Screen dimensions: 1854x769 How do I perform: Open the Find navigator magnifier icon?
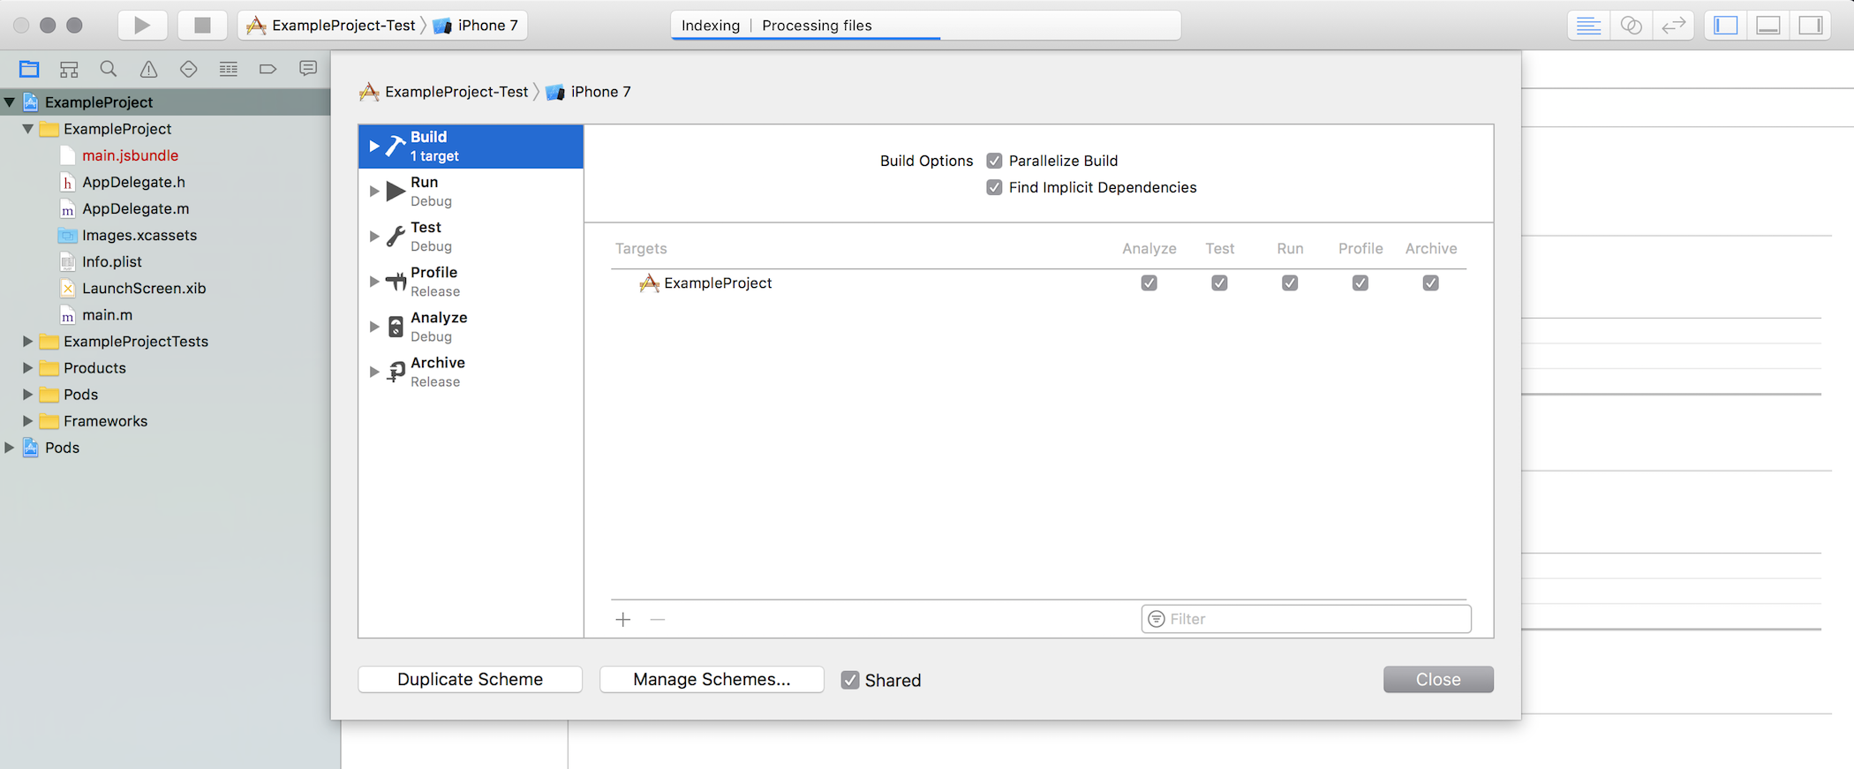point(109,69)
